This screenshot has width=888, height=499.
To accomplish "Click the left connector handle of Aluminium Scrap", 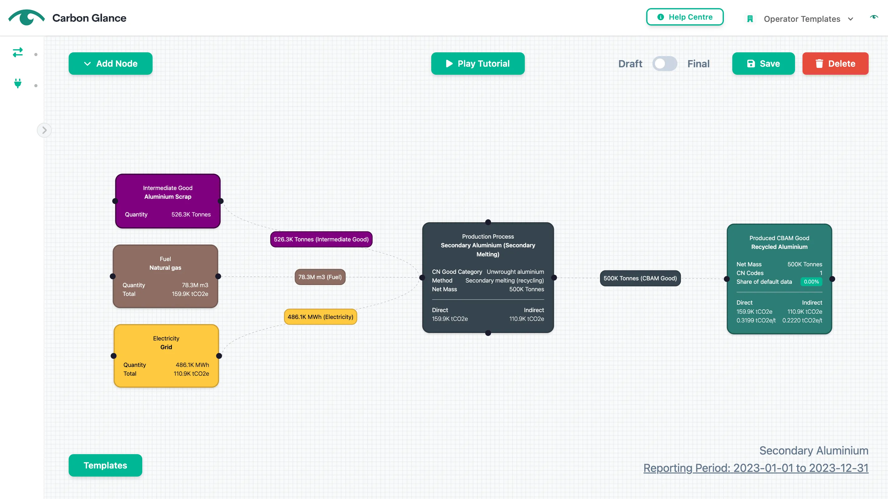I will (x=115, y=201).
